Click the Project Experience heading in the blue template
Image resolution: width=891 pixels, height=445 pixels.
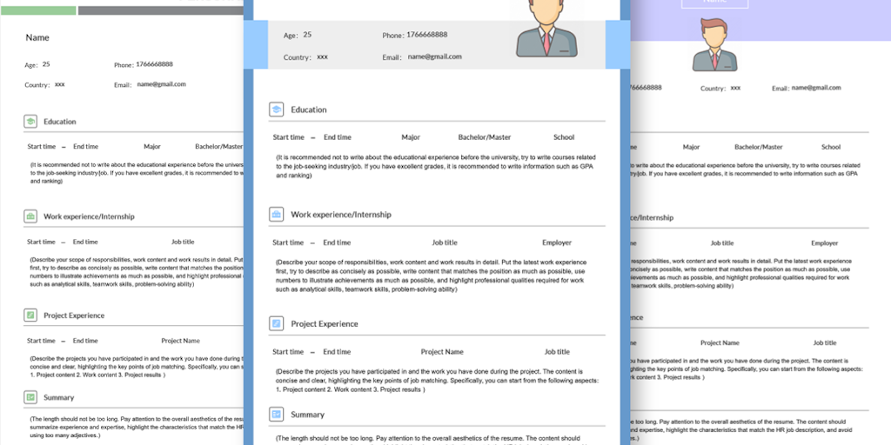[x=325, y=323]
